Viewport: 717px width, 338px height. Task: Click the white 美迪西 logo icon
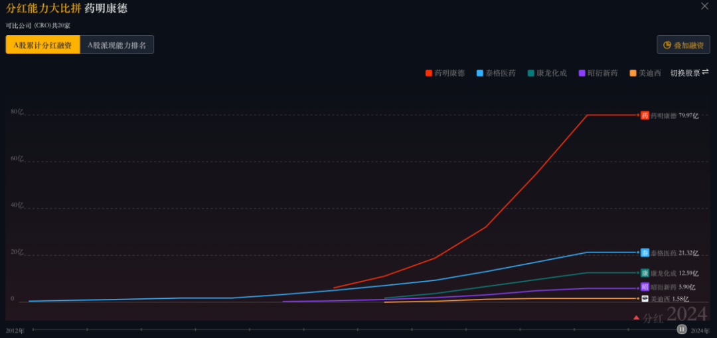[645, 299]
